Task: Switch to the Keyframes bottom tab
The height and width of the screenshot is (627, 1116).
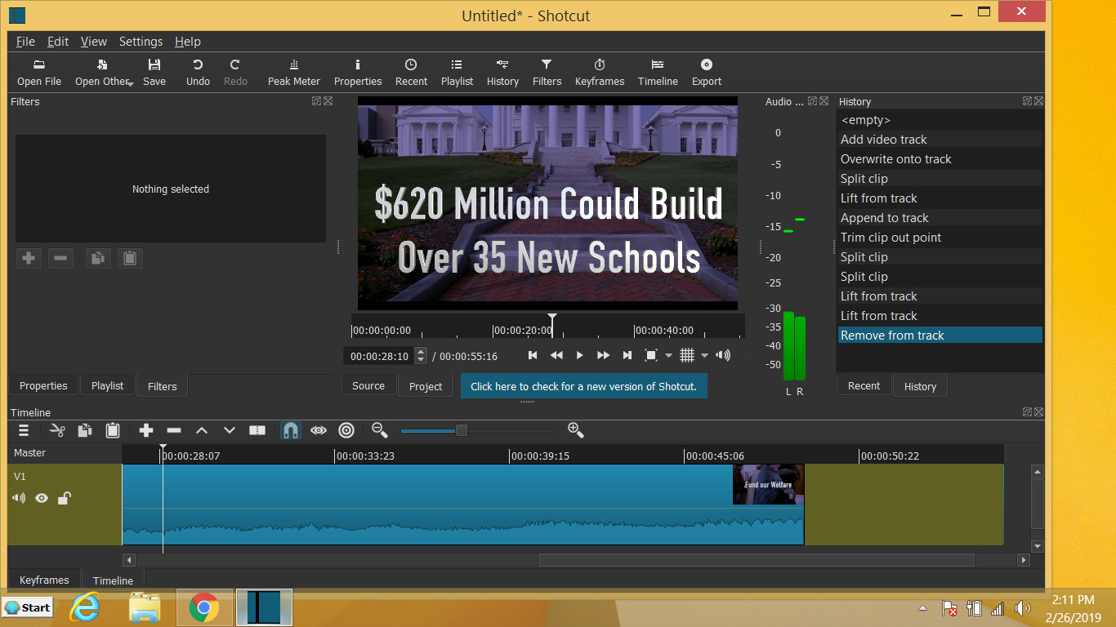Action: click(x=44, y=580)
